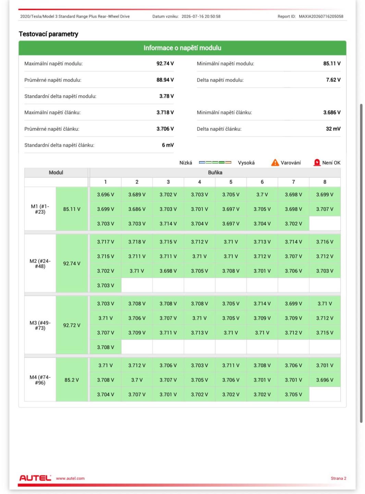Click the 3.686 V cell in M1
Image resolution: width=365 pixels, height=494 pixels.
pyautogui.click(x=137, y=209)
